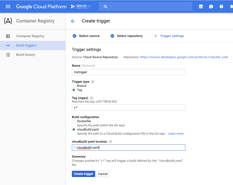Show help for Tag (regex)

(x=92, y=98)
